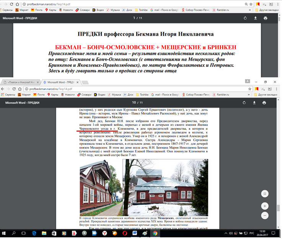Switch to Word on the taskbar

pos(135,233)
